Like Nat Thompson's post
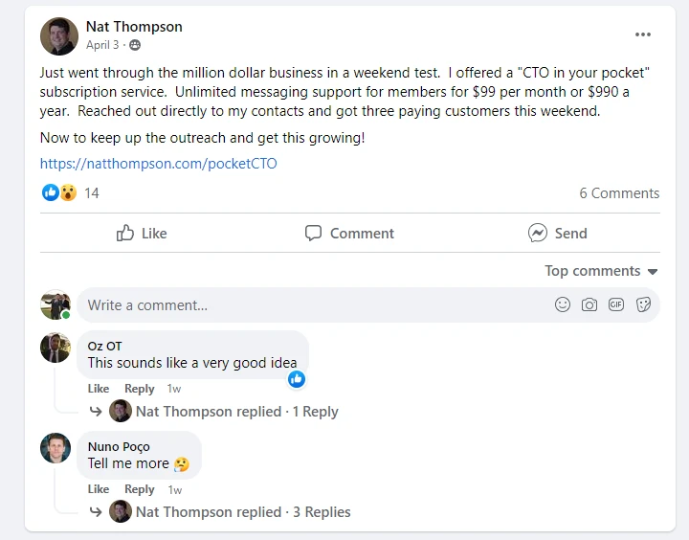Image resolution: width=689 pixels, height=540 pixels. pyautogui.click(x=142, y=233)
